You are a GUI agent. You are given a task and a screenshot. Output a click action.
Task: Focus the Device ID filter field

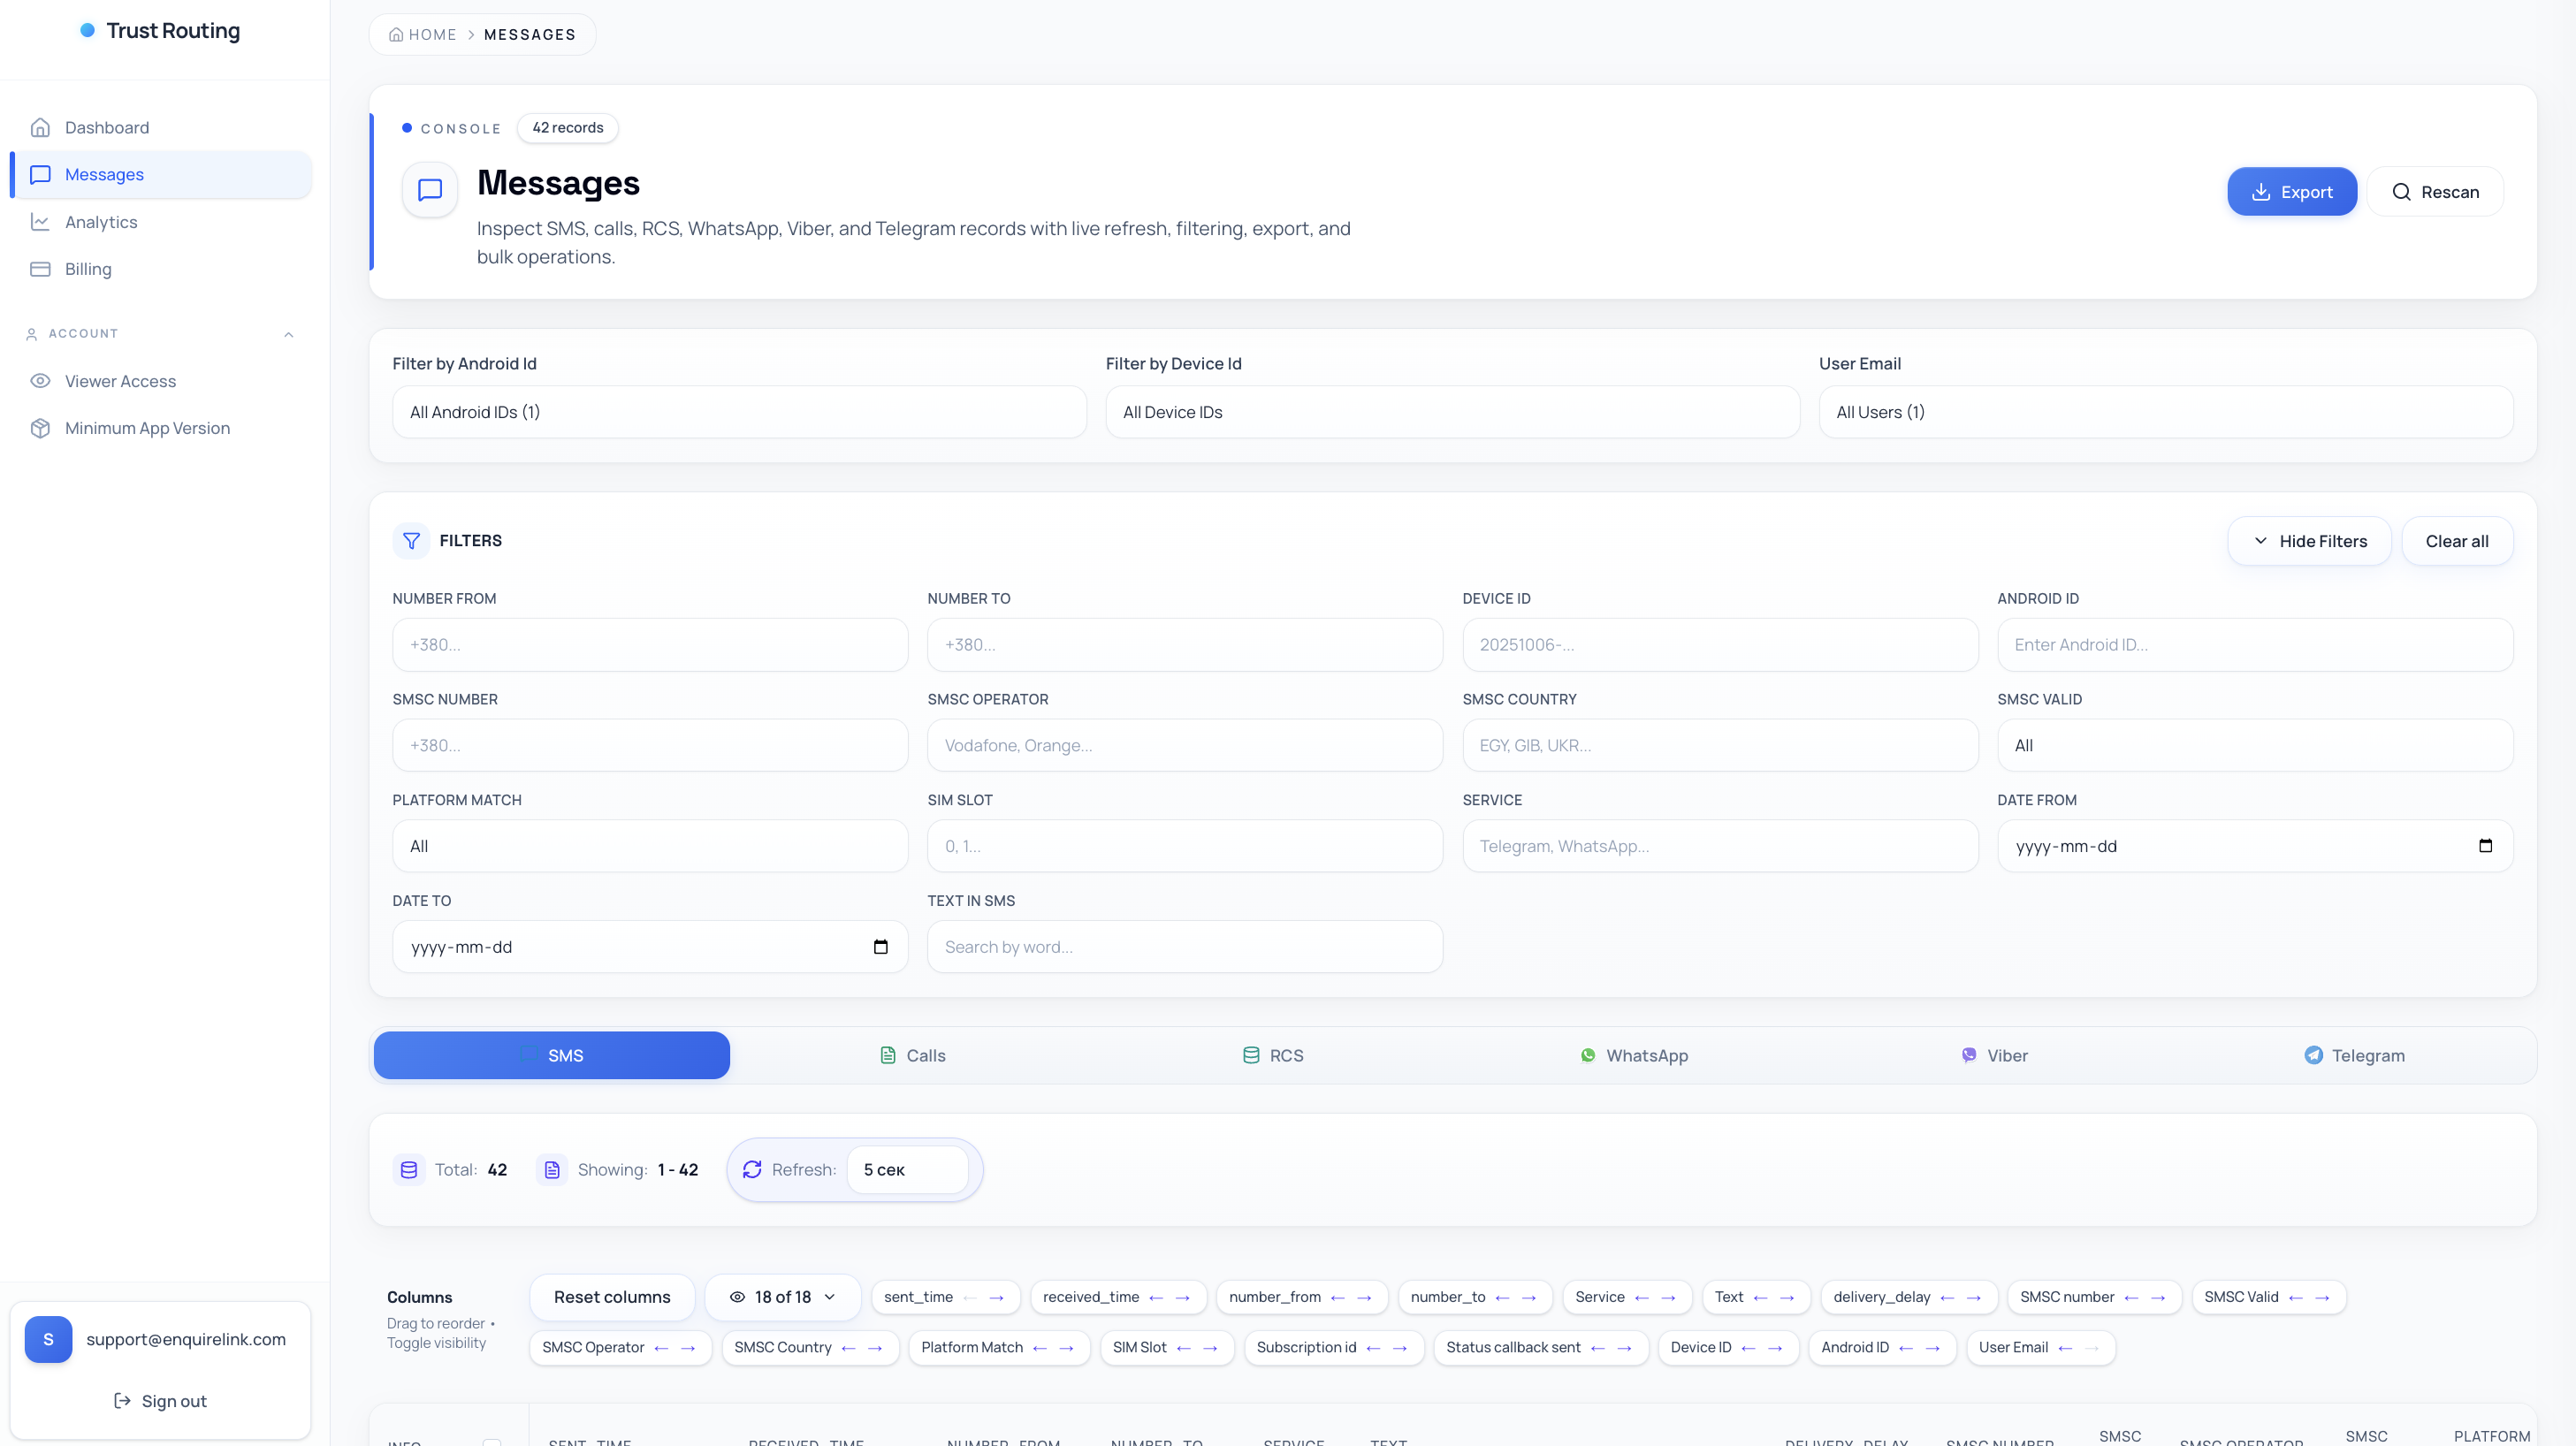click(x=1720, y=645)
